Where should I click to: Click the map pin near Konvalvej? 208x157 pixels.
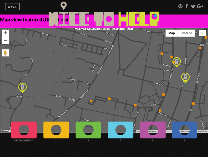tap(177, 62)
